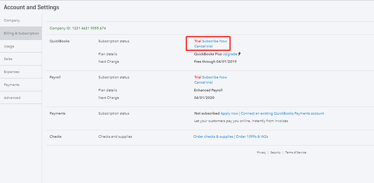Open the Sales settings tab
Screen dimensions: 374x183
click(x=8, y=59)
